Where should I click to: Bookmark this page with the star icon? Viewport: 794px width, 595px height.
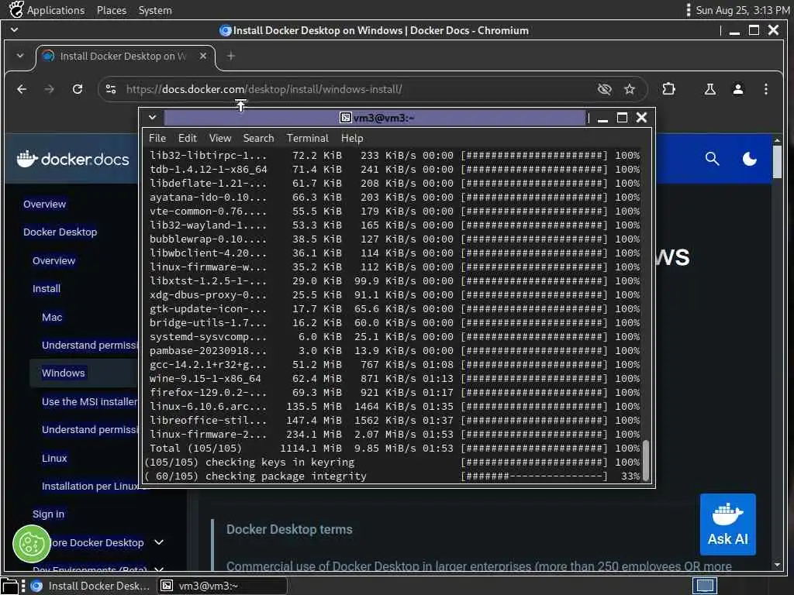tap(630, 90)
